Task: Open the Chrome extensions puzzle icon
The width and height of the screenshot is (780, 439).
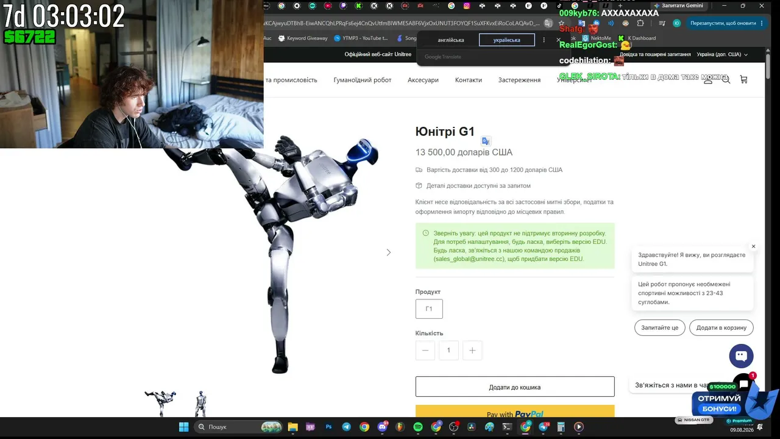Action: click(640, 23)
